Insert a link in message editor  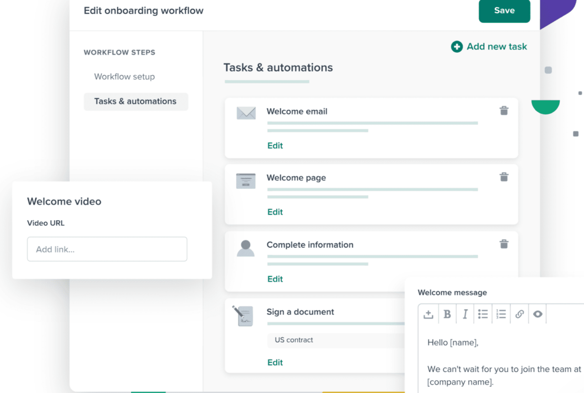pos(519,314)
